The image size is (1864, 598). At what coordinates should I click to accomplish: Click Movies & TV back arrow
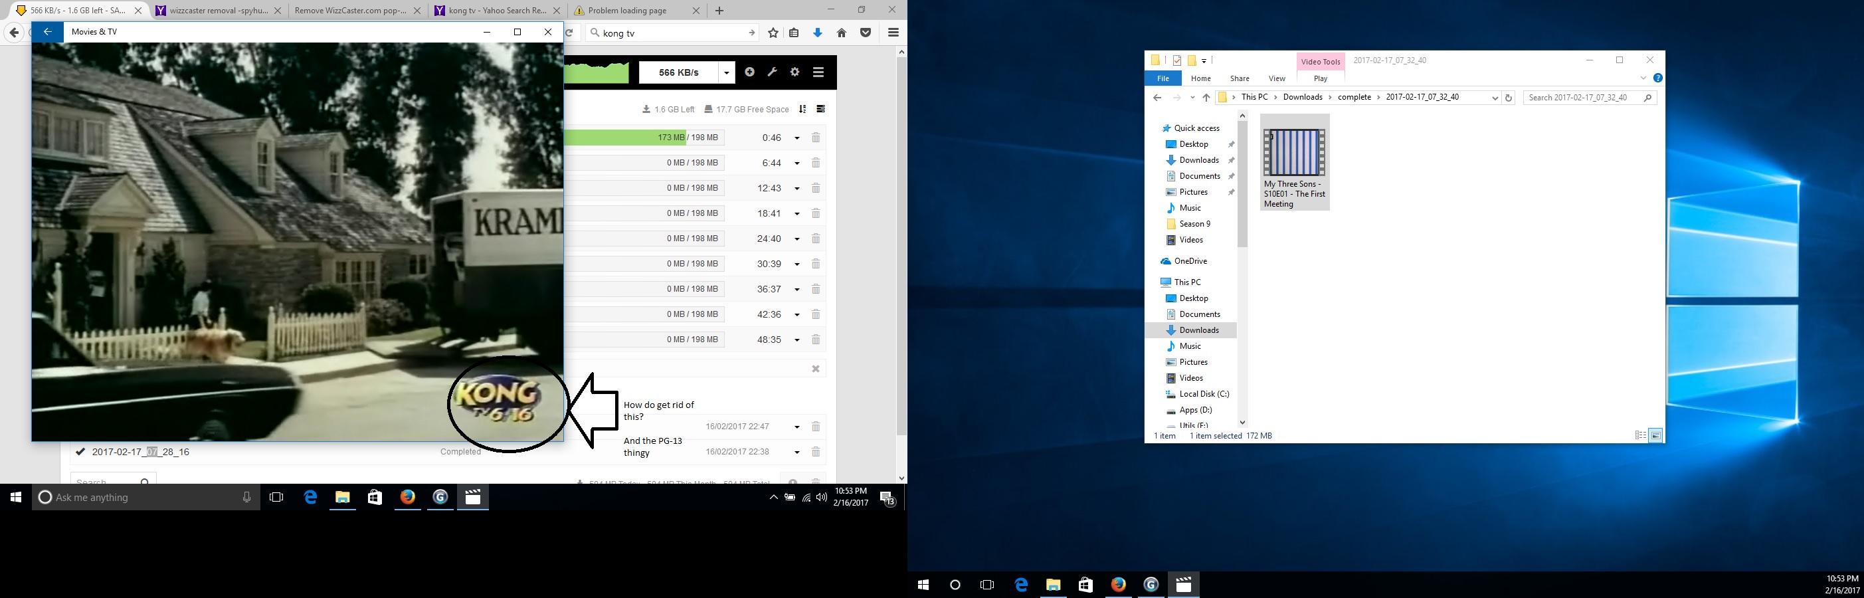48,32
